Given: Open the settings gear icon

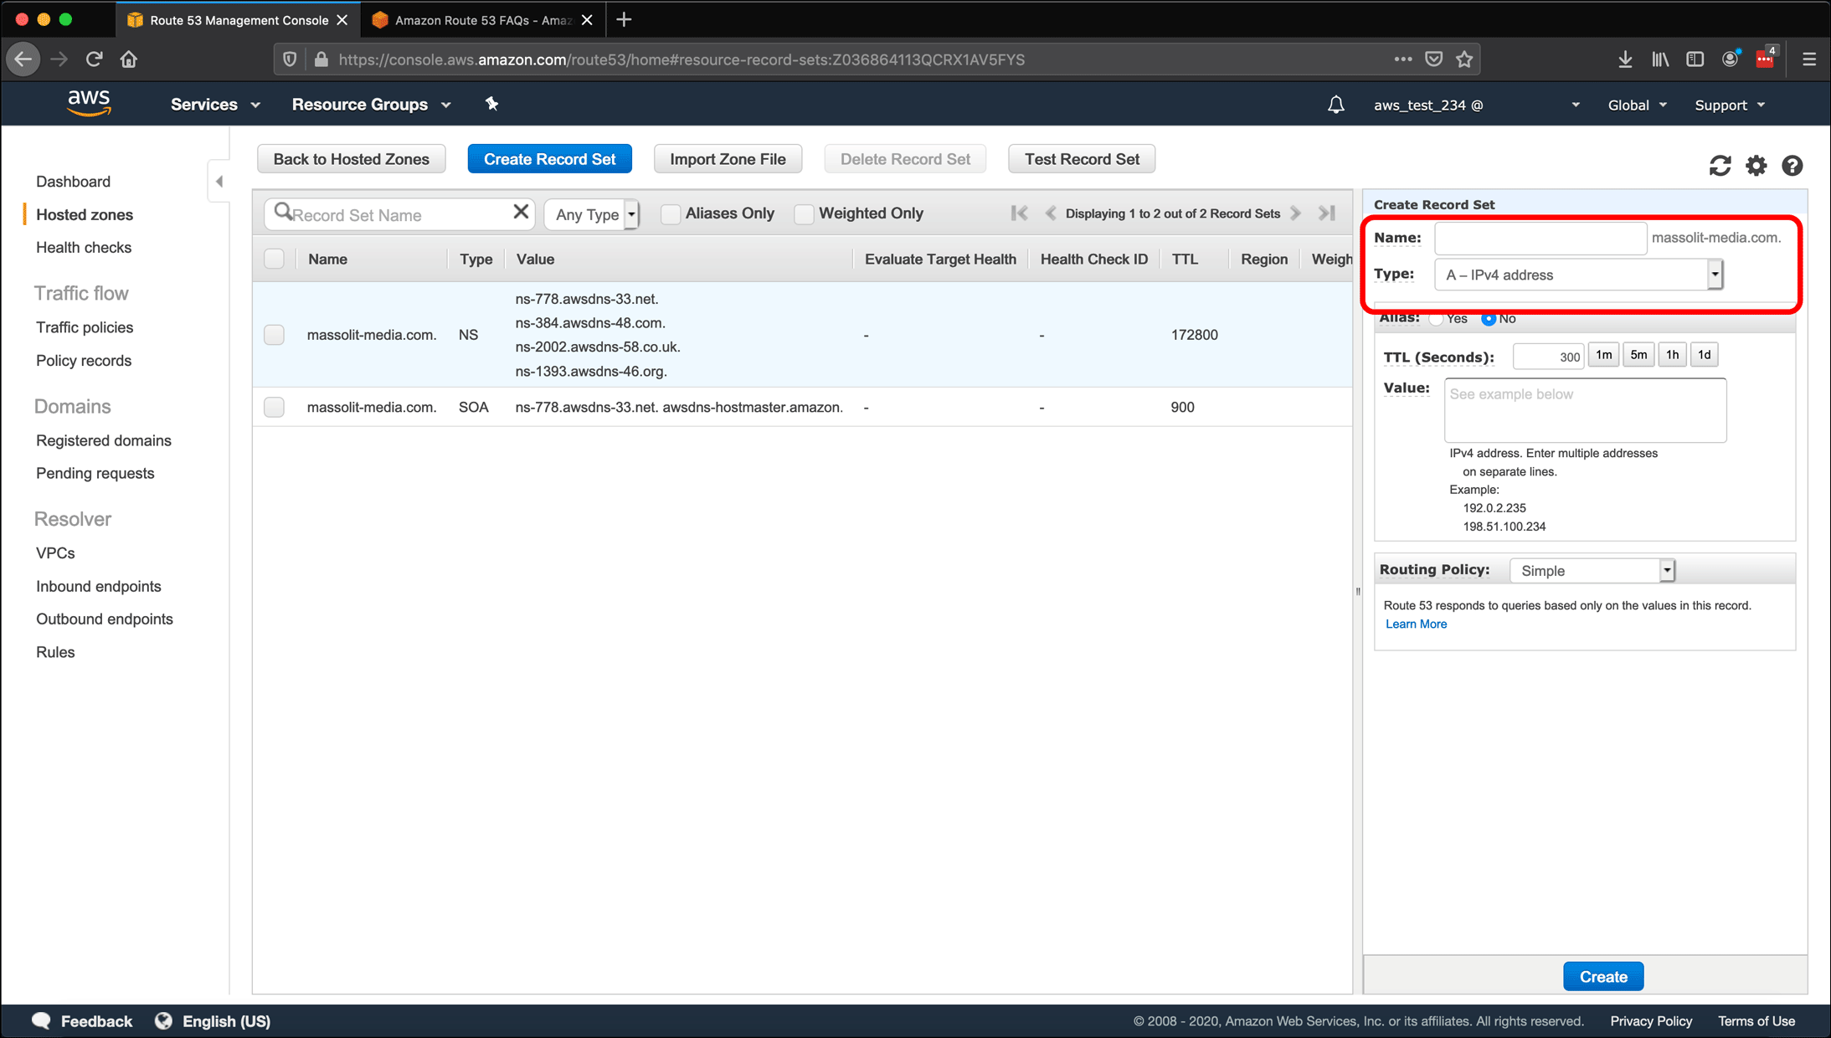Looking at the screenshot, I should point(1756,166).
